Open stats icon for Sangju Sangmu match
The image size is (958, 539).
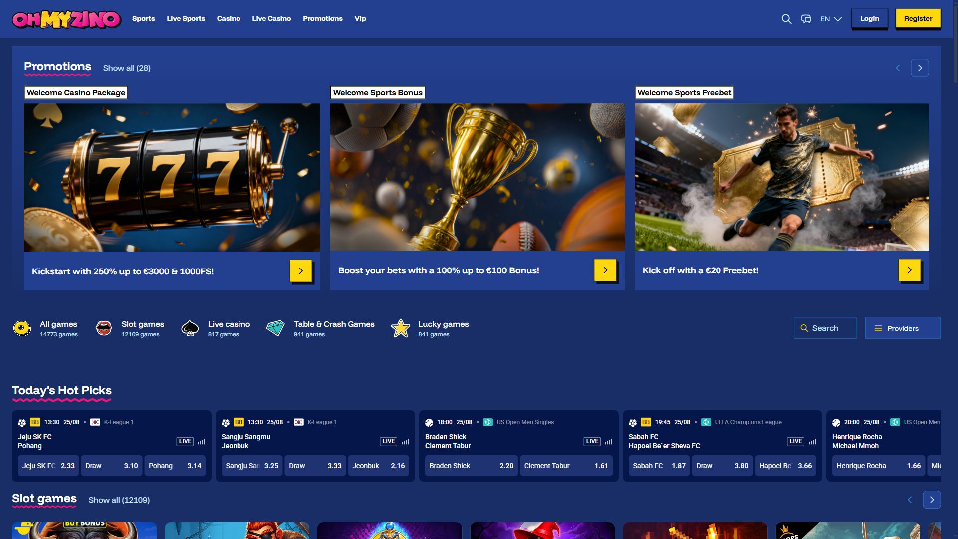tap(405, 442)
